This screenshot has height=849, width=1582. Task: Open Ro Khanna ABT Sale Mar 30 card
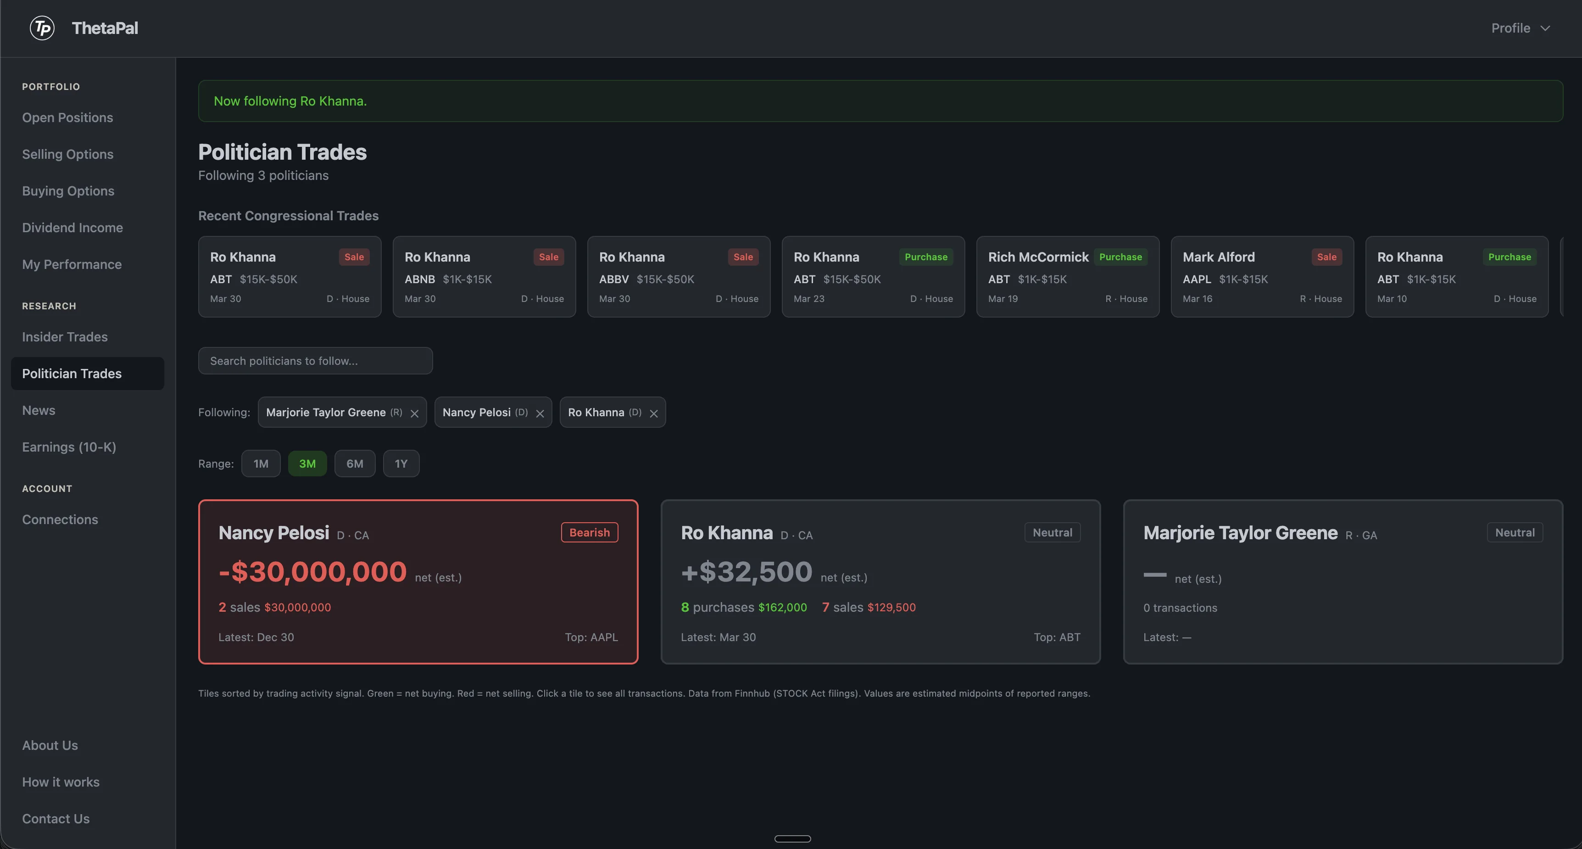coord(290,276)
